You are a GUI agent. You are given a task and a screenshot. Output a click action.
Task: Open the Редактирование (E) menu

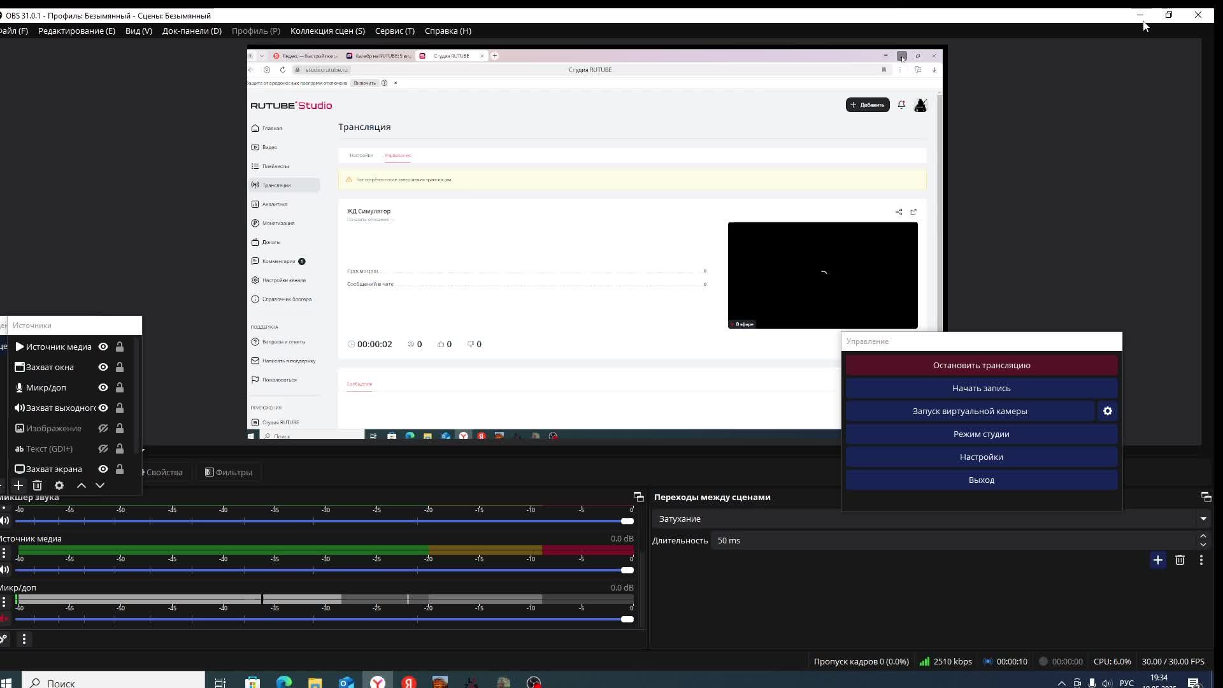pyautogui.click(x=76, y=31)
